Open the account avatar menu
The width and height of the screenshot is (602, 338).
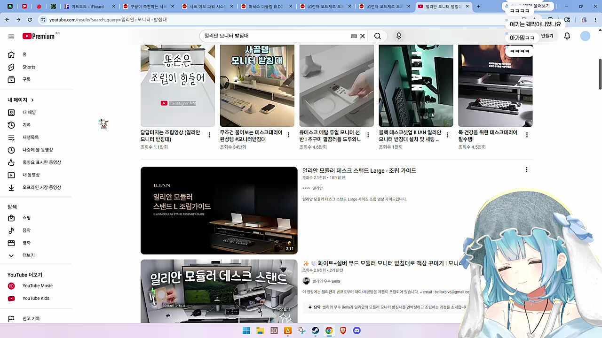(585, 36)
